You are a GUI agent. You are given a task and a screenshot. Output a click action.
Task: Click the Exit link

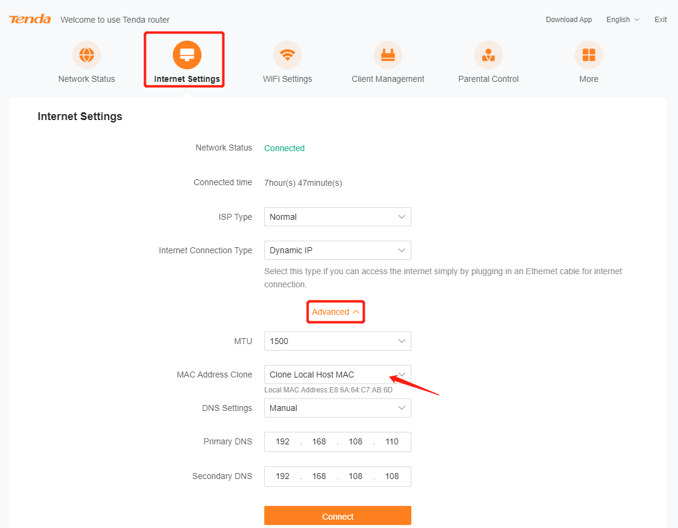[660, 20]
